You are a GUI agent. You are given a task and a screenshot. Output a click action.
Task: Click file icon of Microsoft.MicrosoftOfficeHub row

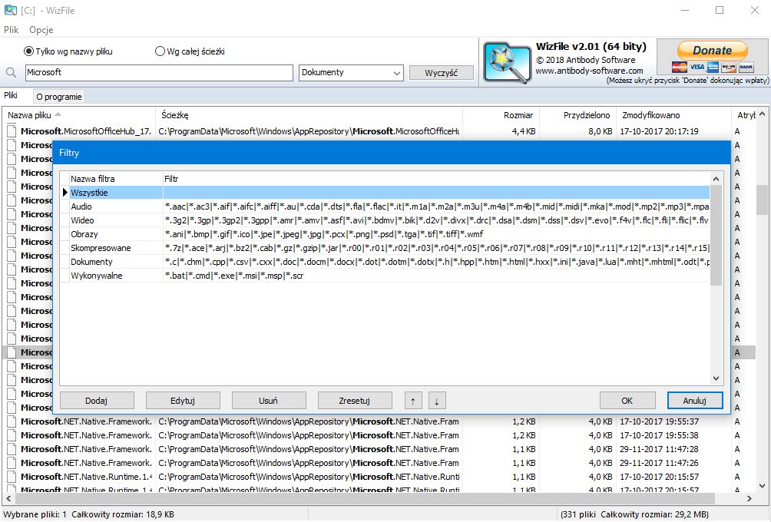pos(12,131)
